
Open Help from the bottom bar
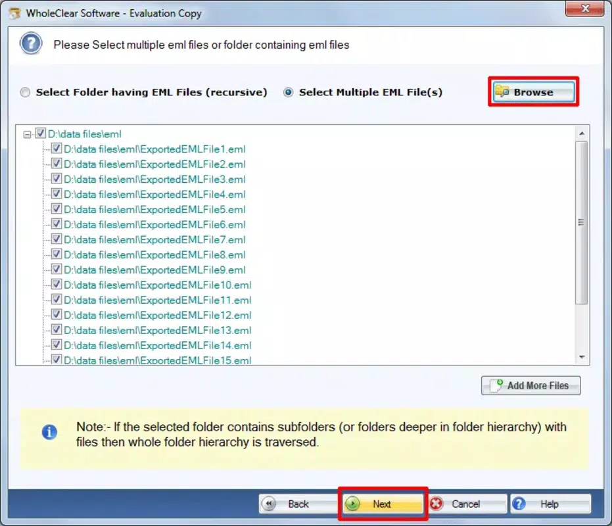pos(550,504)
